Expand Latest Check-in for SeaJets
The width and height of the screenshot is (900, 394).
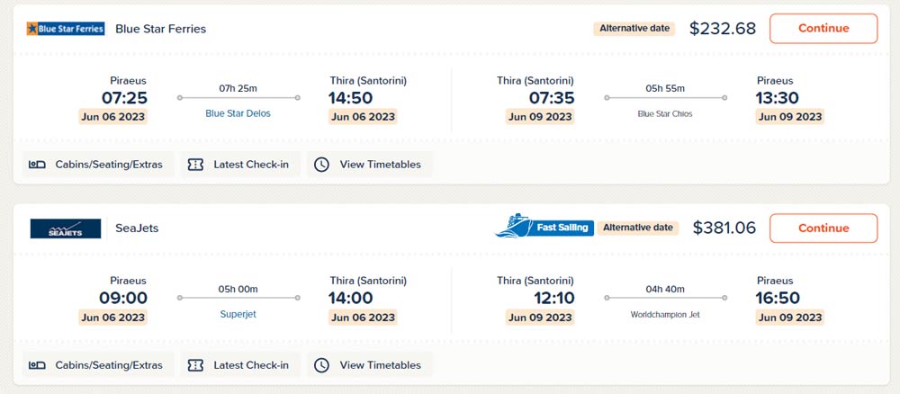250,365
